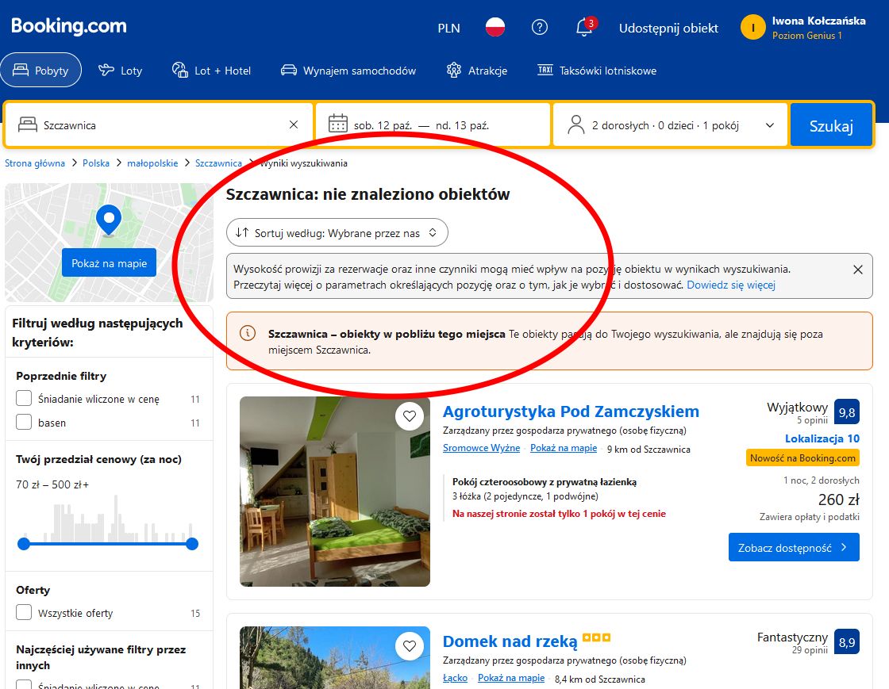Image resolution: width=889 pixels, height=689 pixels.
Task: Open Udostępnij obiekt link
Action: pos(668,28)
